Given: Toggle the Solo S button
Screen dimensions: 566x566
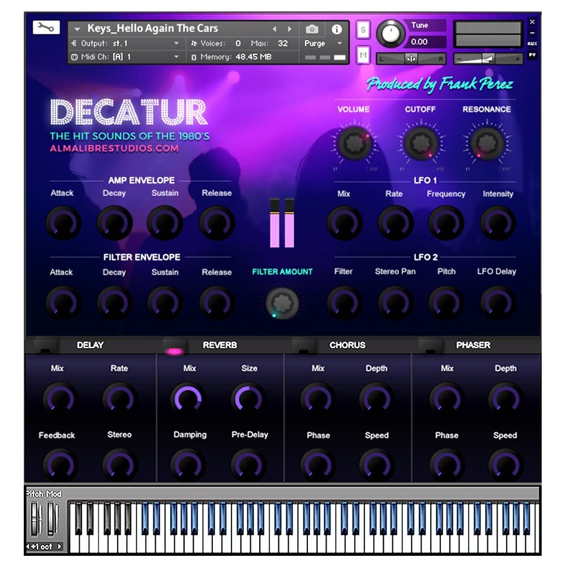Looking at the screenshot, I should click(x=363, y=30).
